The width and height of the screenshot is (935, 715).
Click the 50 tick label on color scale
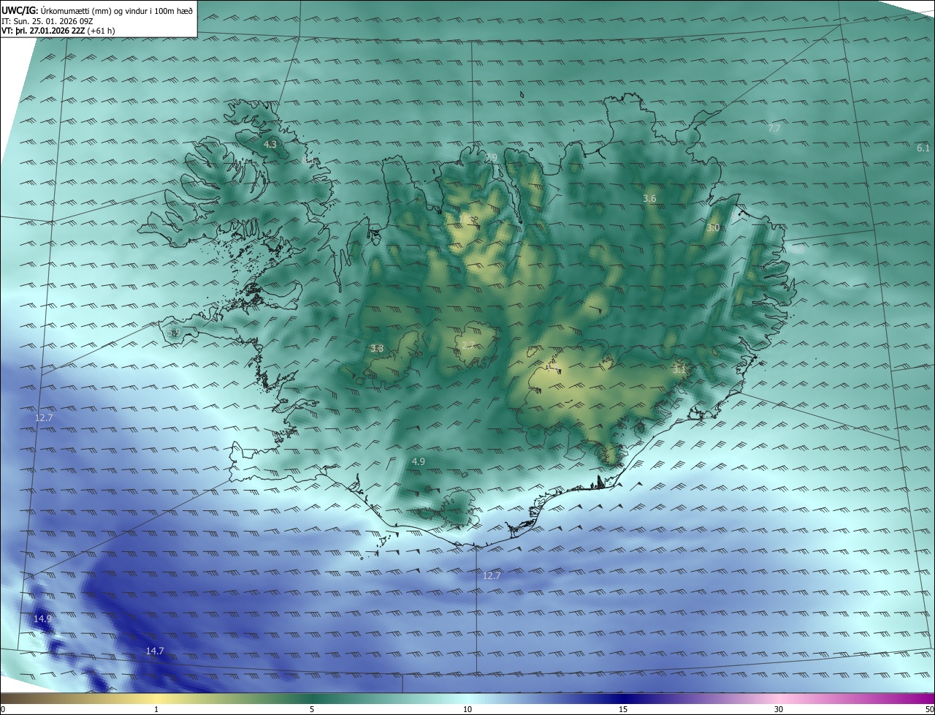(x=929, y=710)
